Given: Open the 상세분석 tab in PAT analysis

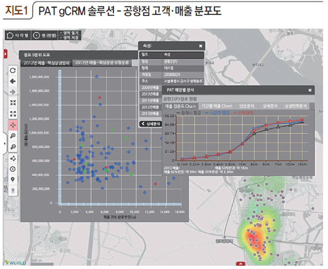Looking at the screenshot, I should 270,106.
